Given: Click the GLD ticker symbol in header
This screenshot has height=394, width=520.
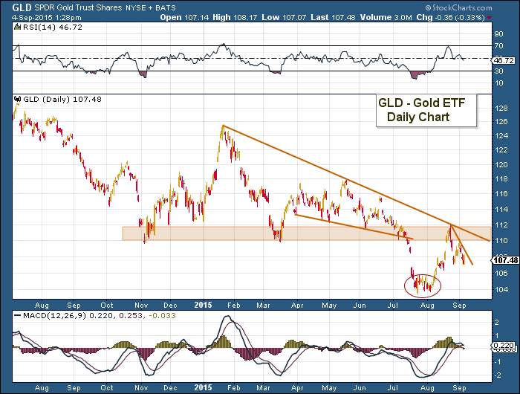Looking at the screenshot, I should tap(22, 7).
